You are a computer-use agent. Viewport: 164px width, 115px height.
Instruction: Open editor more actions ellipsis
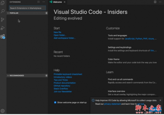tap(160, 2)
